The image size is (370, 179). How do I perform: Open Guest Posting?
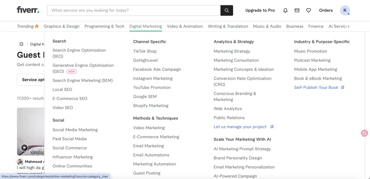[147, 173]
